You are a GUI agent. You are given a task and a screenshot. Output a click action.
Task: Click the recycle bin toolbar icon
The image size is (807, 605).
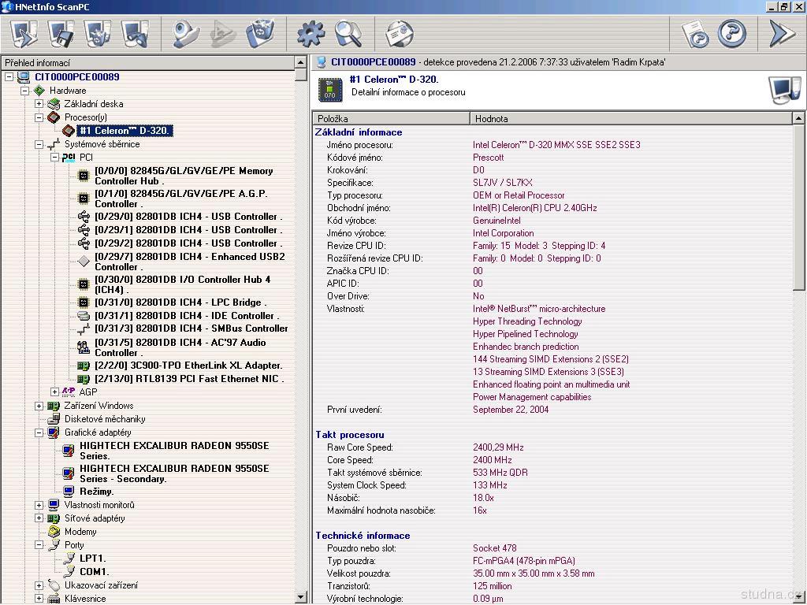[259, 34]
